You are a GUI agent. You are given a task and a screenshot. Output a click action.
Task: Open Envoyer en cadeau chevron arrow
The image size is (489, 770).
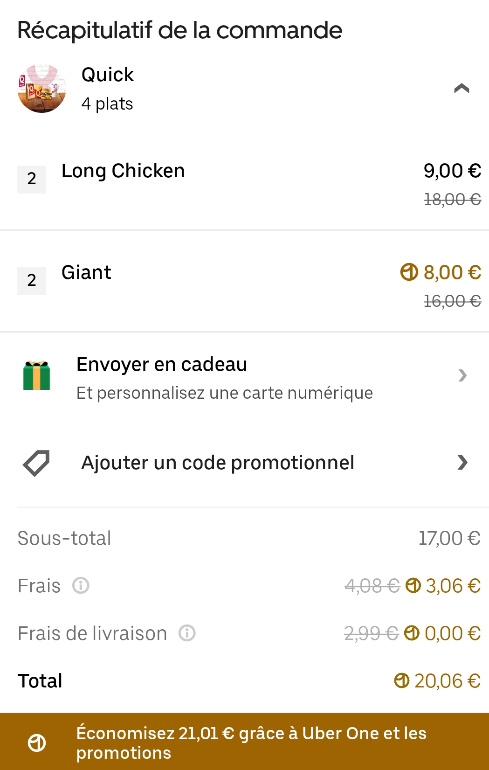(x=462, y=375)
